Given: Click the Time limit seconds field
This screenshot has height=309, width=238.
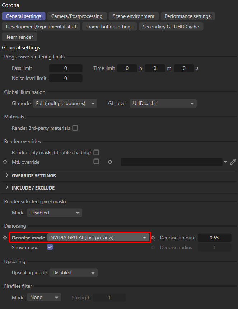Looking at the screenshot, I should click(x=184, y=68).
